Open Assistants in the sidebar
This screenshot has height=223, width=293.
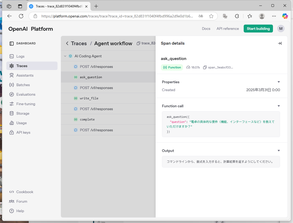point(32,75)
